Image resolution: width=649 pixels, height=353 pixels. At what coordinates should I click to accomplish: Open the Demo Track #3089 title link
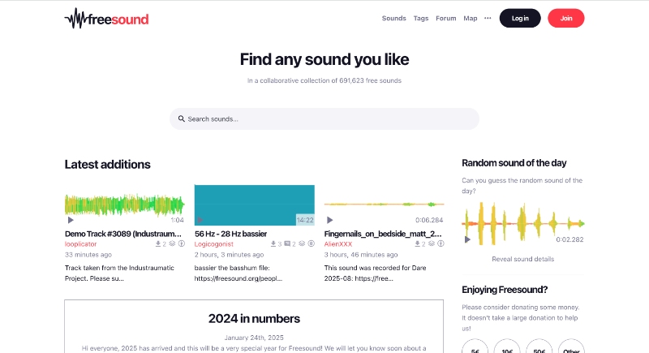click(123, 234)
